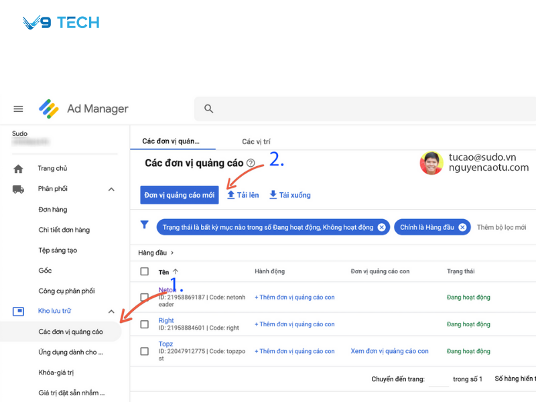Open 'Xem đơn vị quảng cáo con' for Topz
Image resolution: width=536 pixels, height=402 pixels.
coord(391,350)
